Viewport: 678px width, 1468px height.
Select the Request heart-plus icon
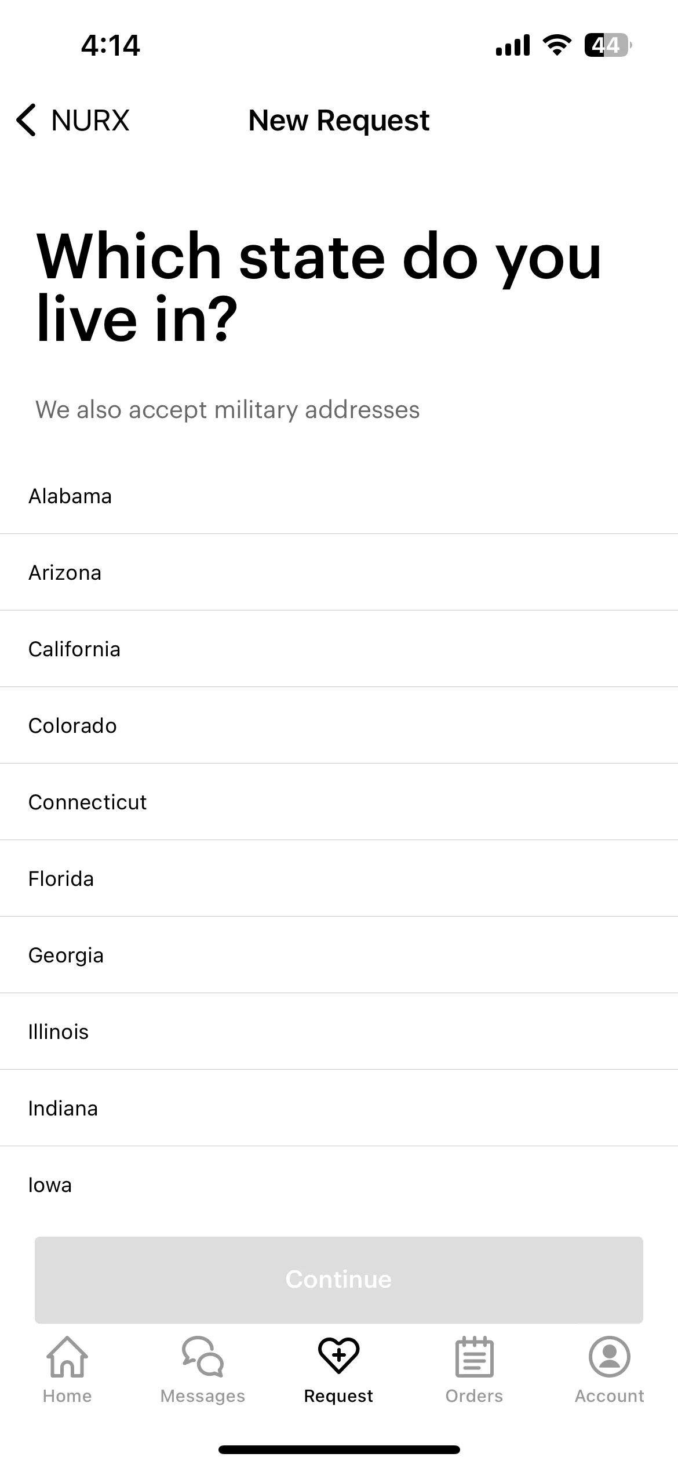[x=339, y=1356]
